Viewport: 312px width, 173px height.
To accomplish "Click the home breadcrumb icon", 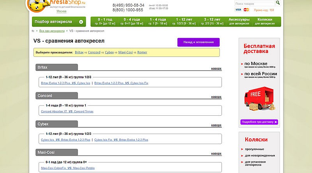I will [34, 30].
